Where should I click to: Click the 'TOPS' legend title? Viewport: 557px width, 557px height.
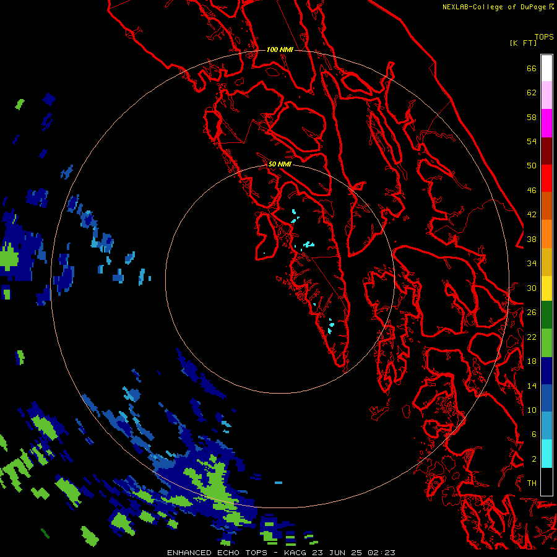[544, 37]
